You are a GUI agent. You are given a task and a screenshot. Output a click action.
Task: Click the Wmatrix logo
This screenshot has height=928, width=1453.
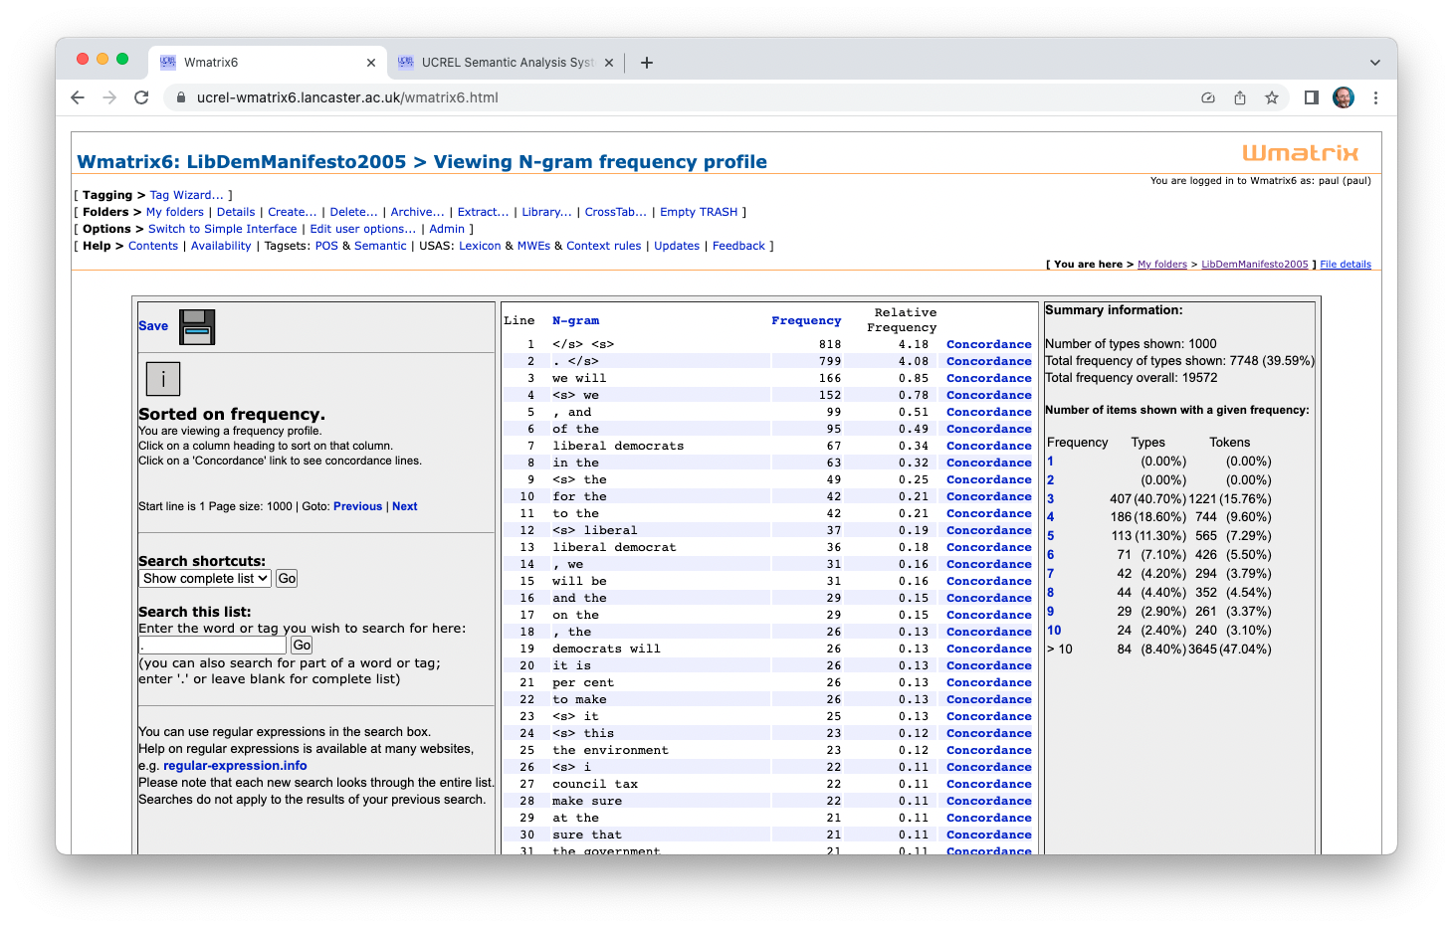[x=1300, y=153]
